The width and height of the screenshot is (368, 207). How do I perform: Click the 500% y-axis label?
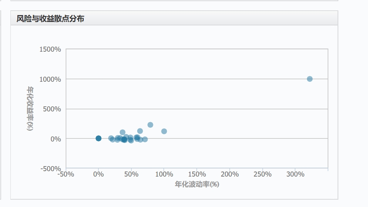click(x=52, y=109)
